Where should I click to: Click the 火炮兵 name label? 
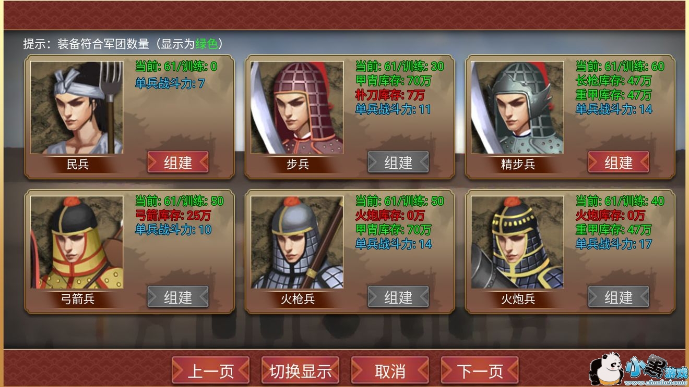click(518, 299)
